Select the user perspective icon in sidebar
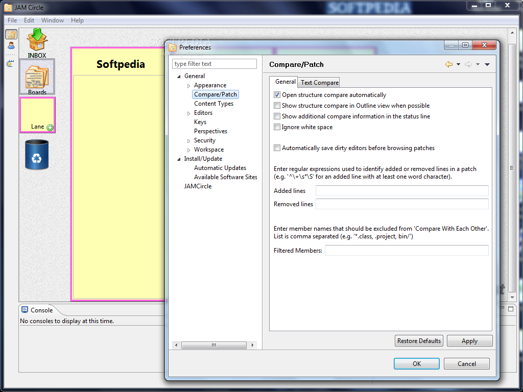The width and height of the screenshot is (523, 392). [11, 45]
